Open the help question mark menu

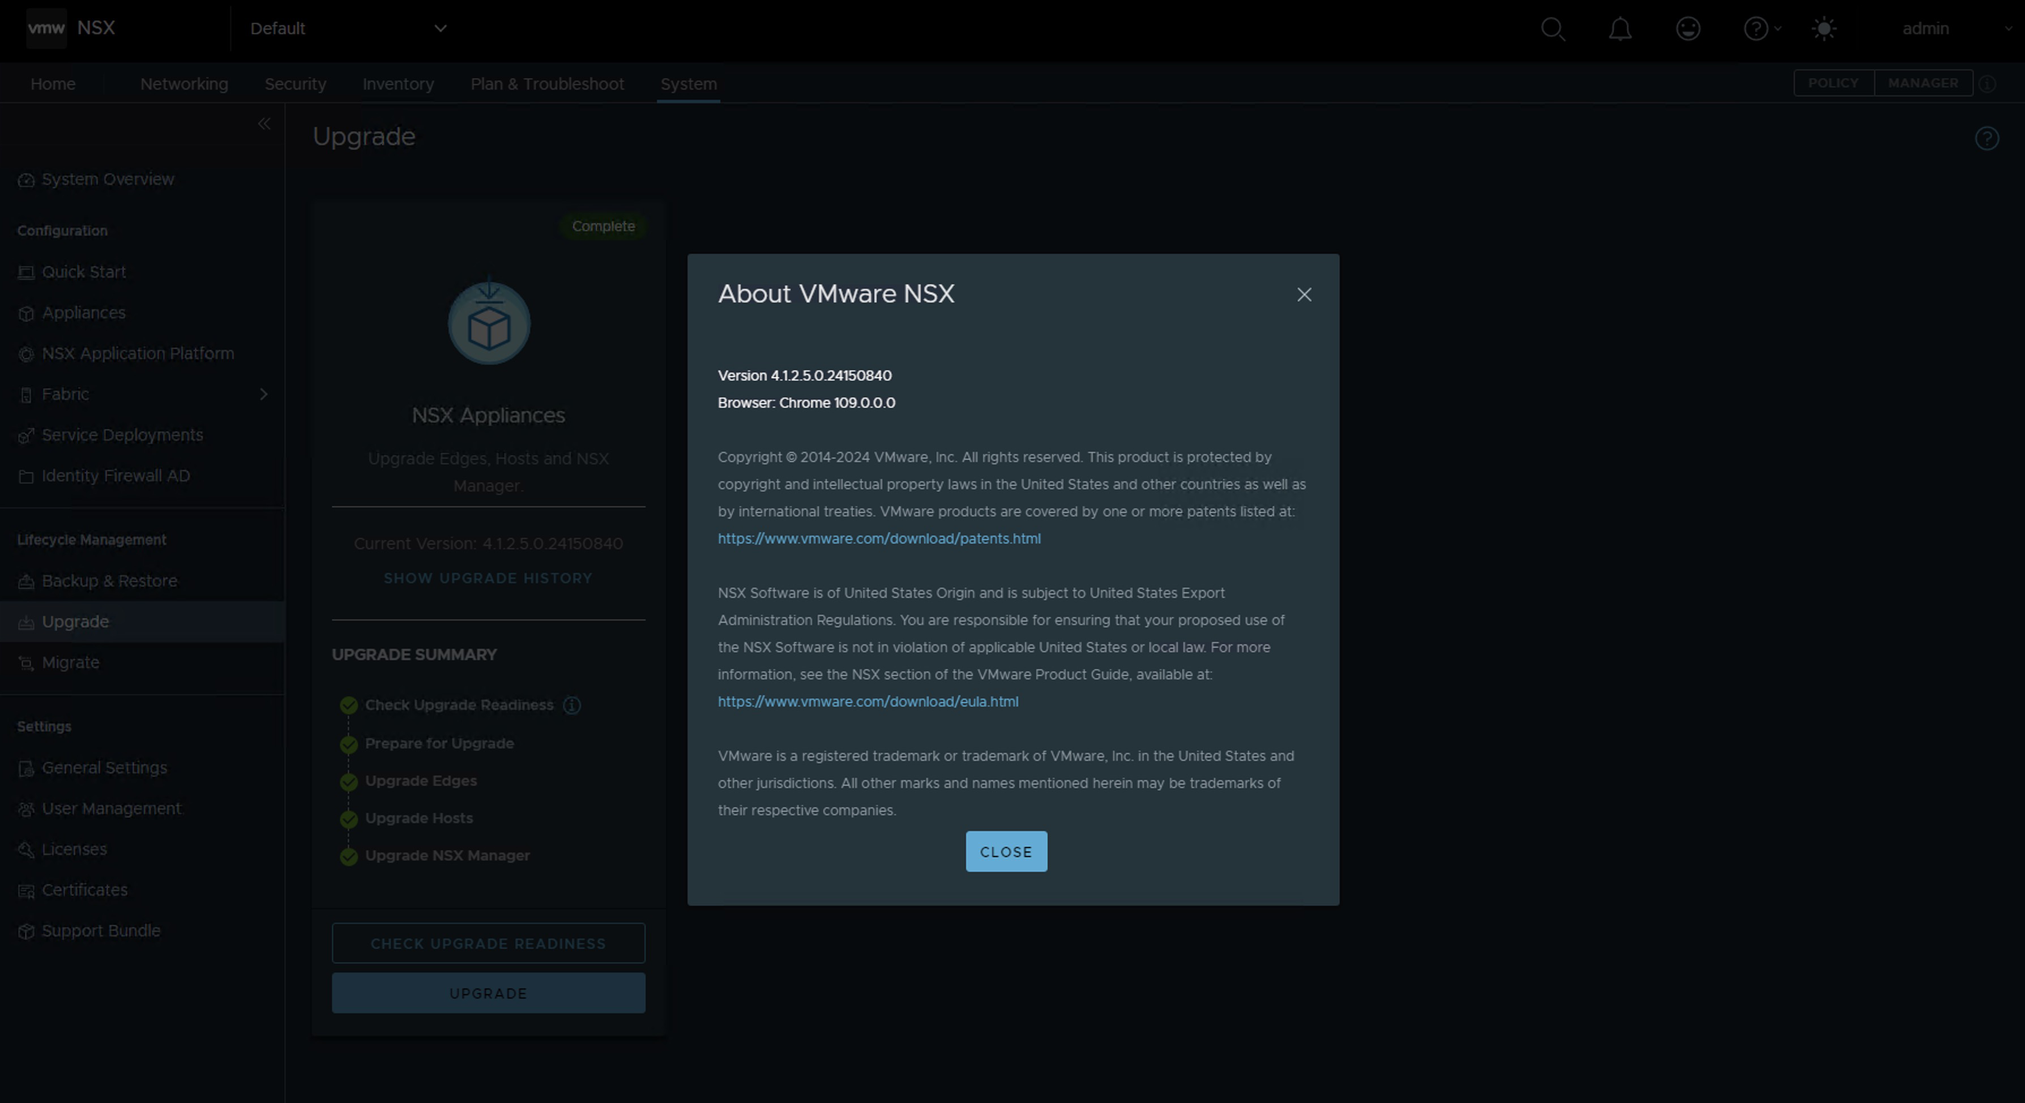[1757, 29]
